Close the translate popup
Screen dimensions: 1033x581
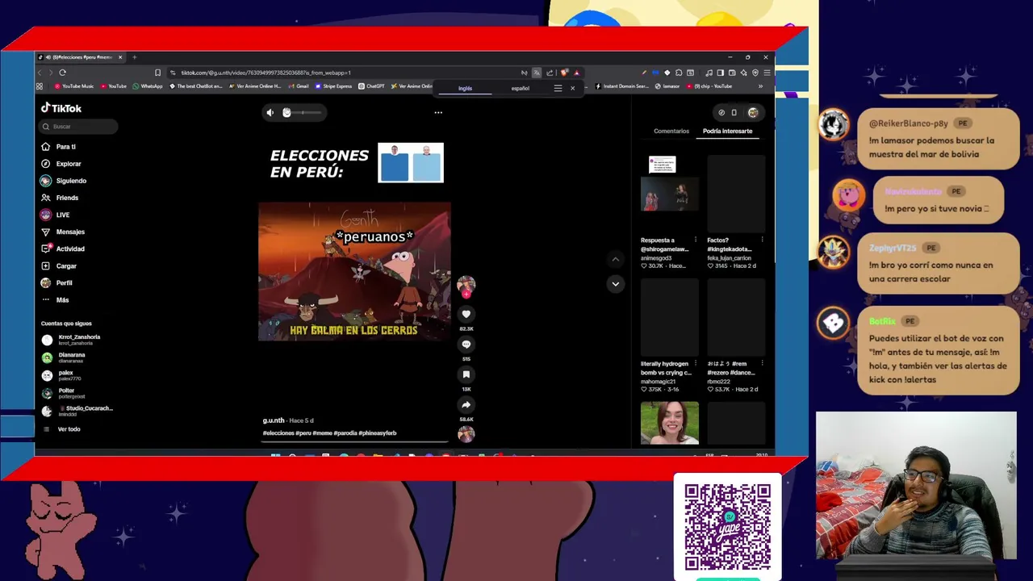pyautogui.click(x=572, y=88)
